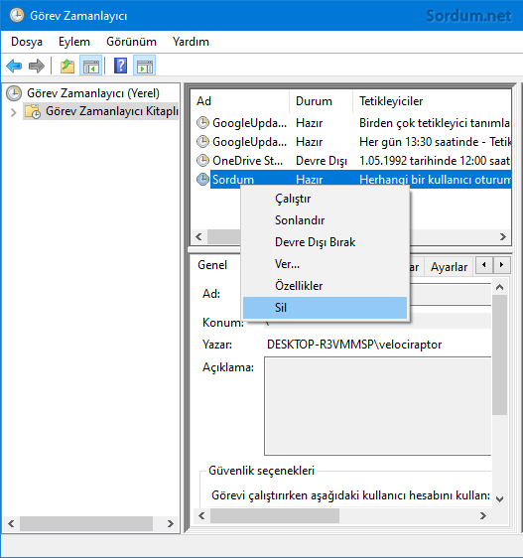The width and height of the screenshot is (523, 558).
Task: Click task list horizontal scrollbar right arrow
Action: tap(503, 236)
